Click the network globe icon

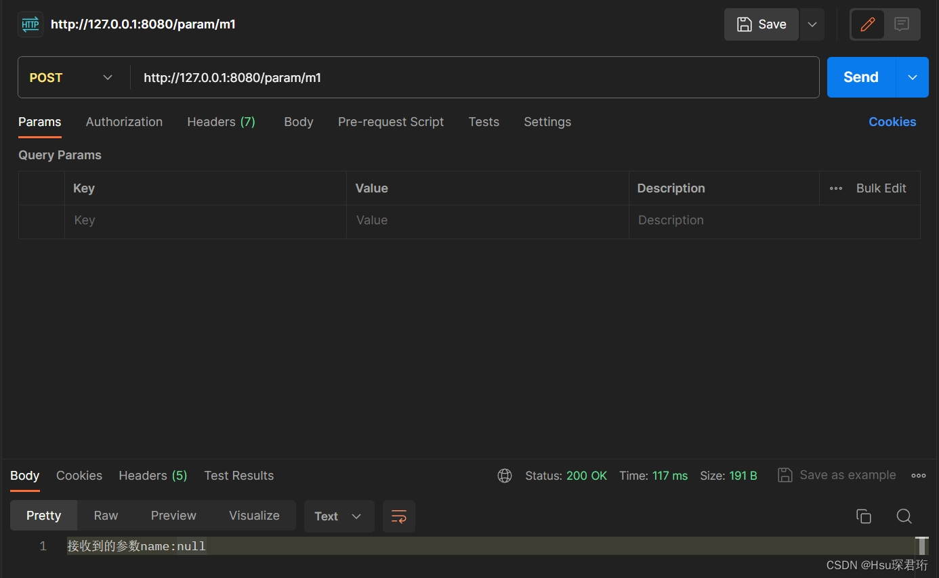tap(505, 476)
